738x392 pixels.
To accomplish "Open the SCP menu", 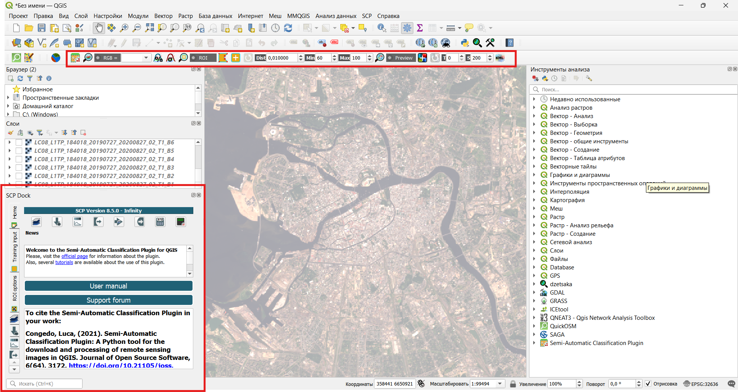I will (366, 16).
